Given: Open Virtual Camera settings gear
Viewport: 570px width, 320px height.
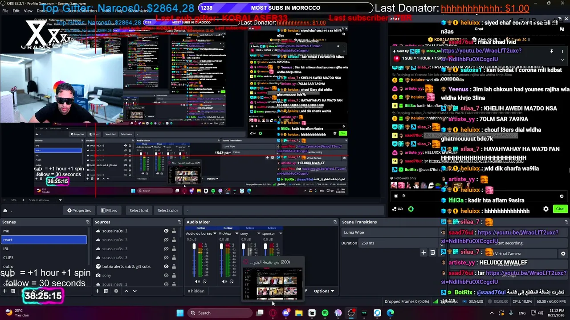Looking at the screenshot, I should 563,254.
